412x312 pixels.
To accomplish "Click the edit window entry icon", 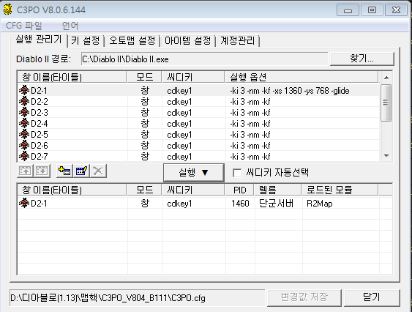I will [81, 171].
